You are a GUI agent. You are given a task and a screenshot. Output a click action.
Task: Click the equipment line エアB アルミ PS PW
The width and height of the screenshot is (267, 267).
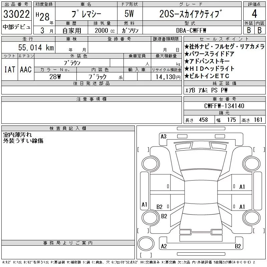pos(206,90)
